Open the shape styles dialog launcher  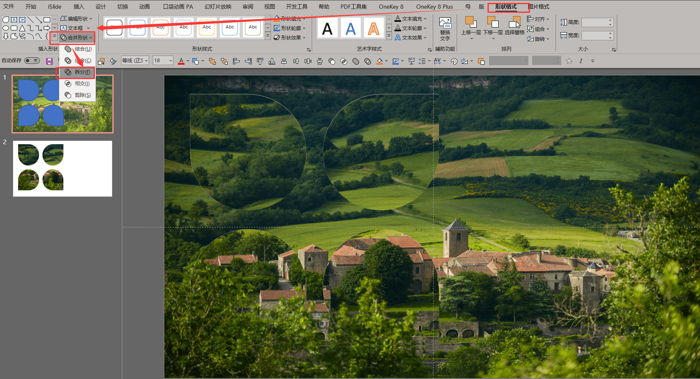point(309,50)
